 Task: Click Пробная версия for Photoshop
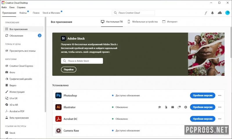pyautogui.click(x=202, y=95)
